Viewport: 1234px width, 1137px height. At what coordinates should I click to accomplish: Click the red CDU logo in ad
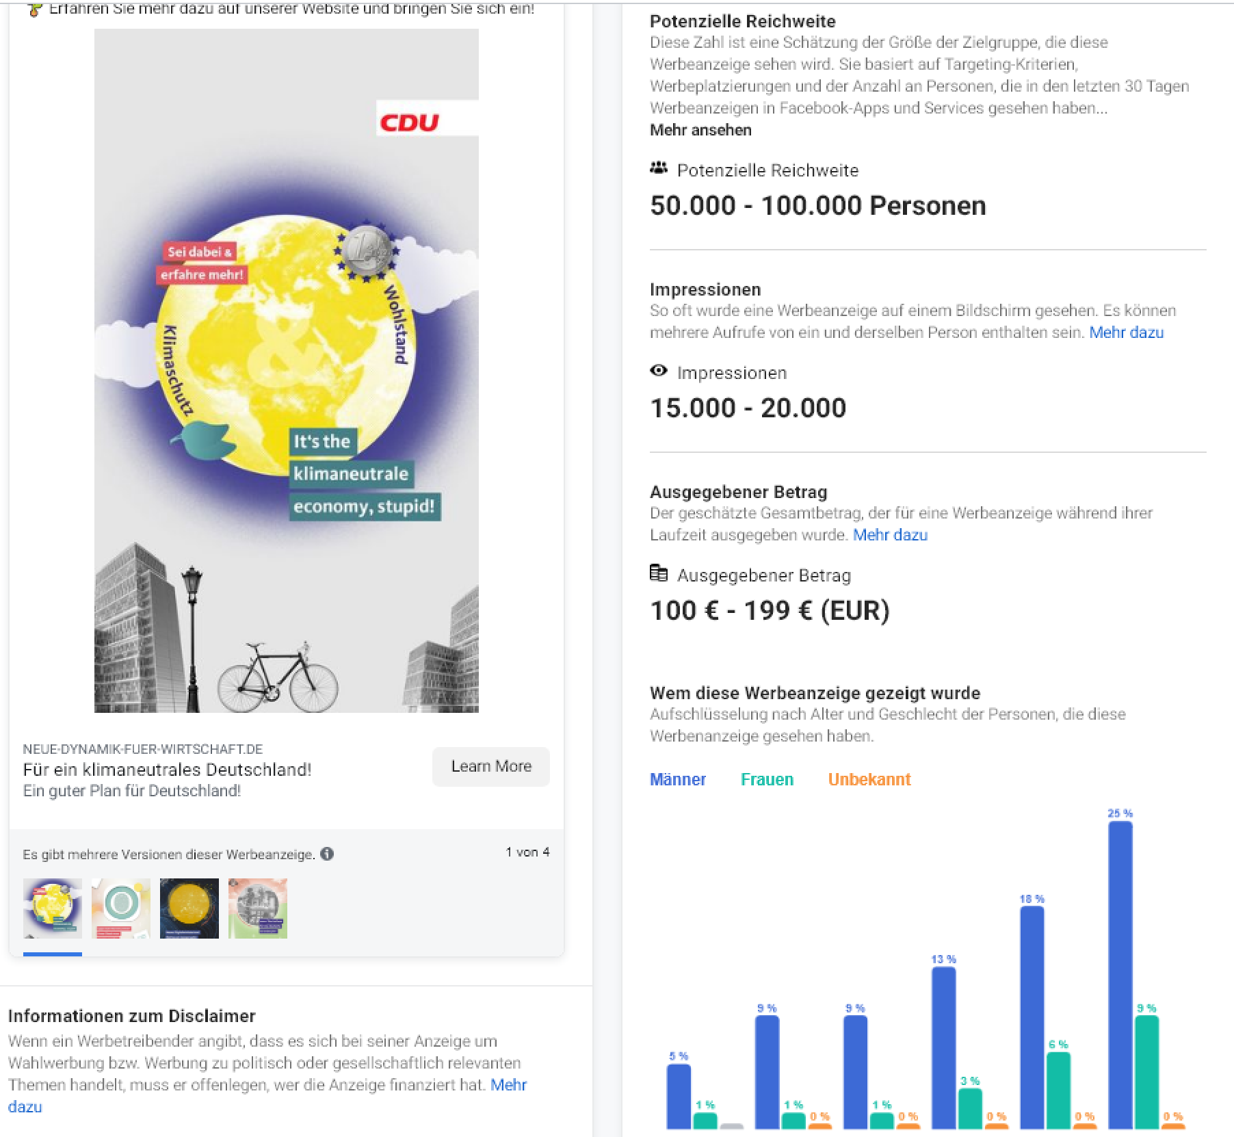[x=410, y=122]
